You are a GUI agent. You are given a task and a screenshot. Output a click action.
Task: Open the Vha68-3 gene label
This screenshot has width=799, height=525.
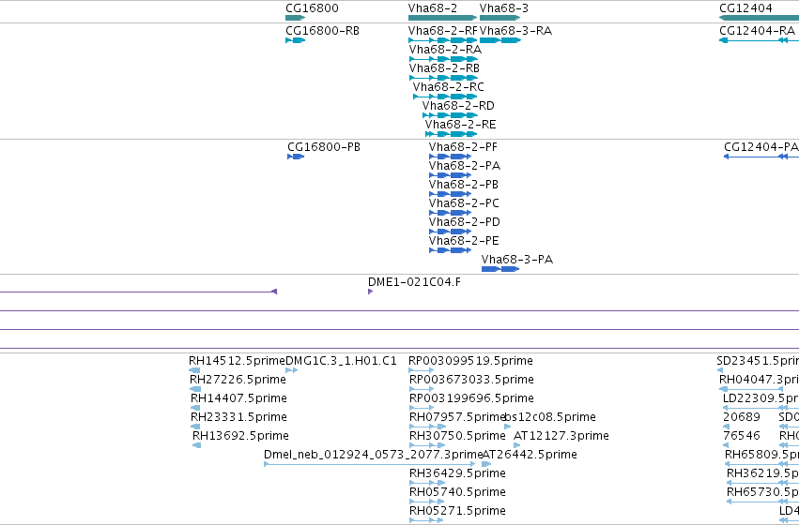[504, 8]
